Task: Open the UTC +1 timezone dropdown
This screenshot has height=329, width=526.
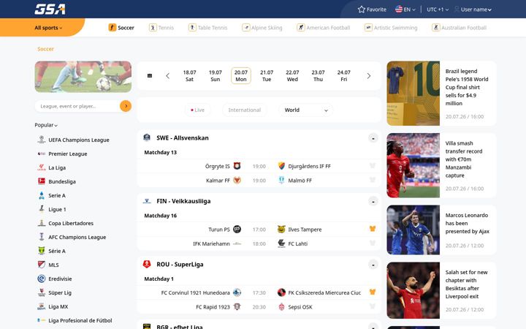Action: [x=438, y=10]
